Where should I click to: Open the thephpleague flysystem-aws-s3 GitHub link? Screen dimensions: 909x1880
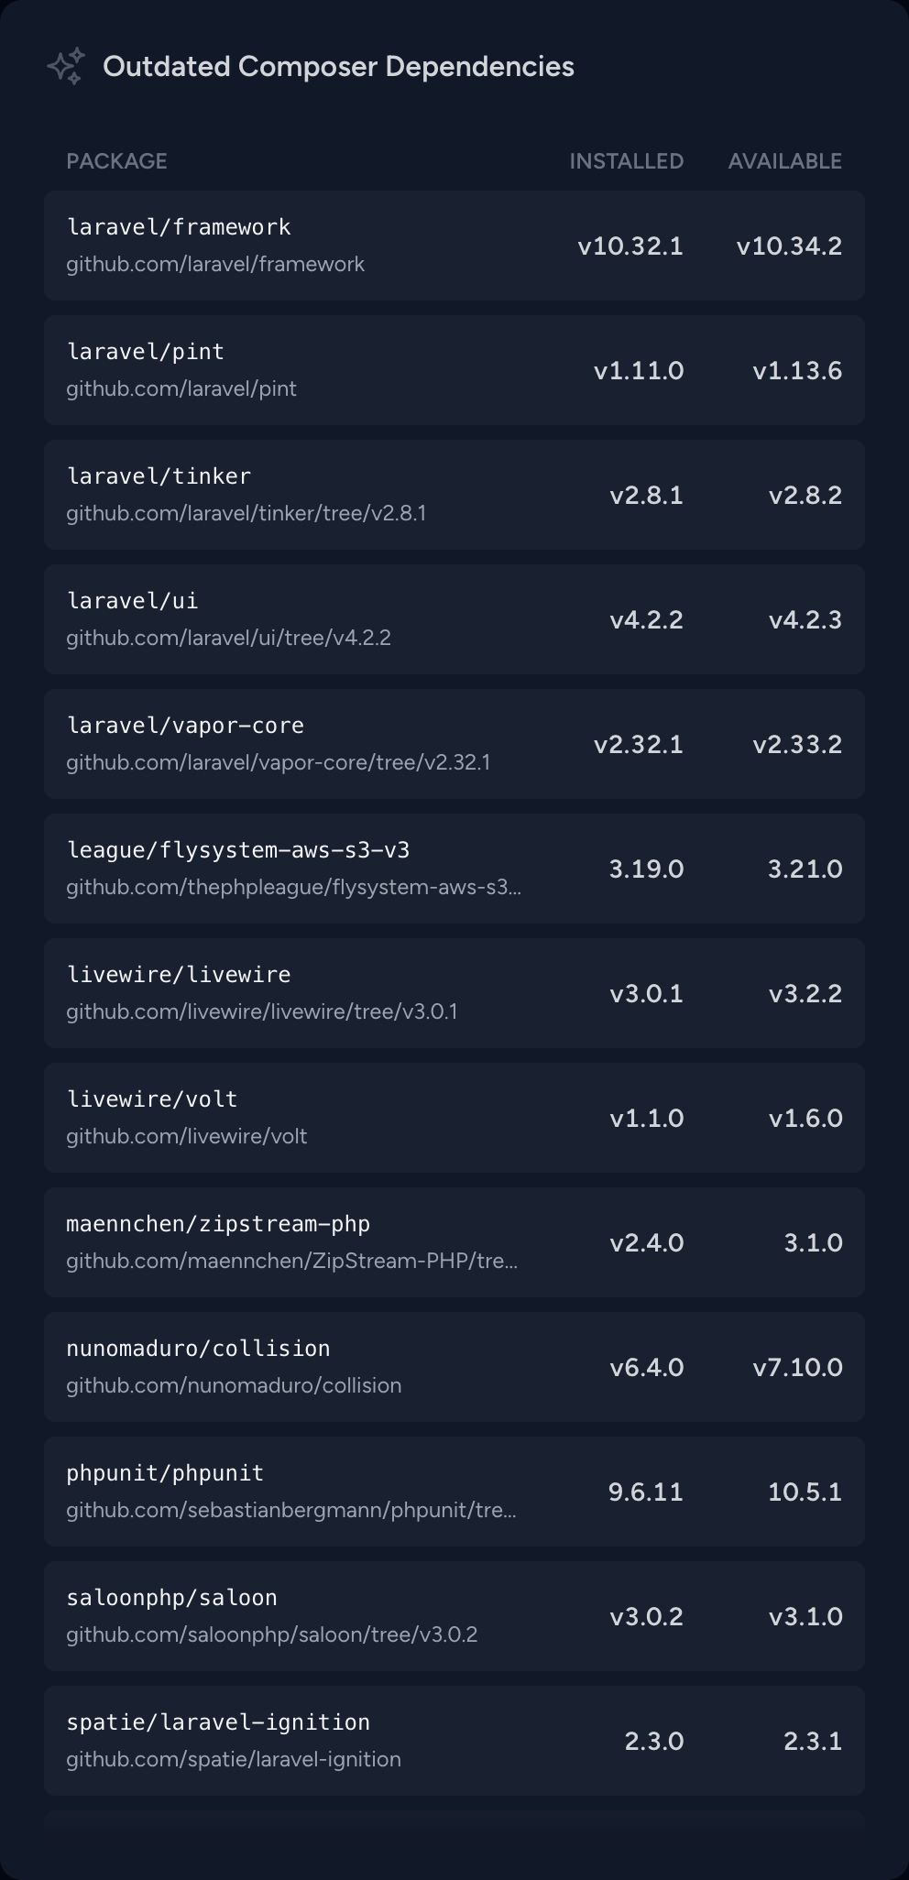point(293,888)
